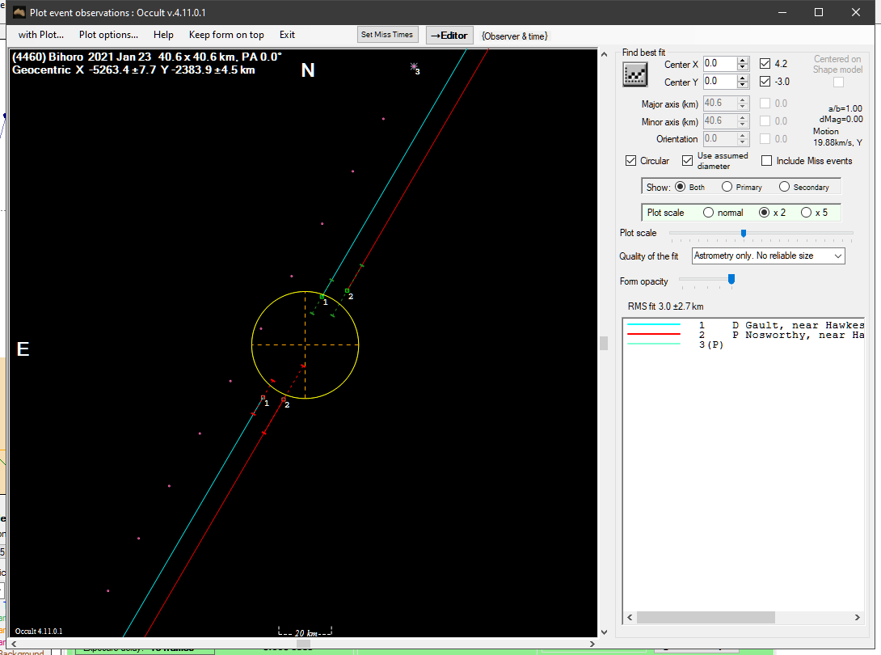Click the Find best fit chart icon
The image size is (881, 655).
(635, 74)
